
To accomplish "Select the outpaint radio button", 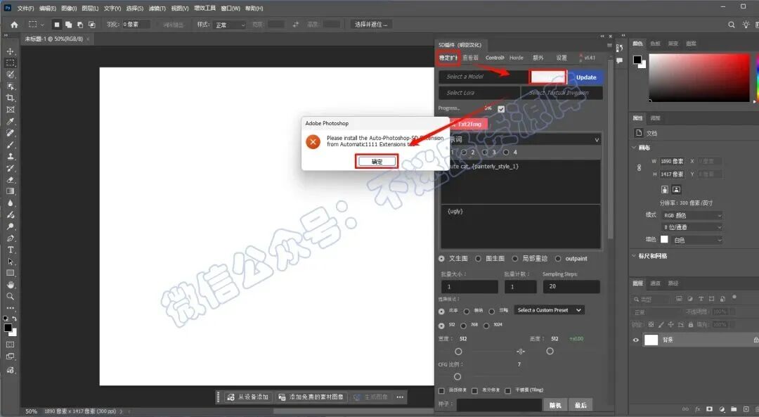I will [x=558, y=259].
